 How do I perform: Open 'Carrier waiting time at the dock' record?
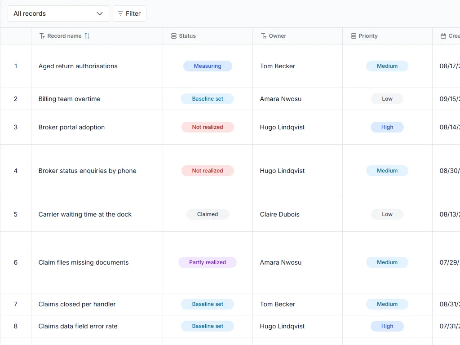click(x=85, y=214)
